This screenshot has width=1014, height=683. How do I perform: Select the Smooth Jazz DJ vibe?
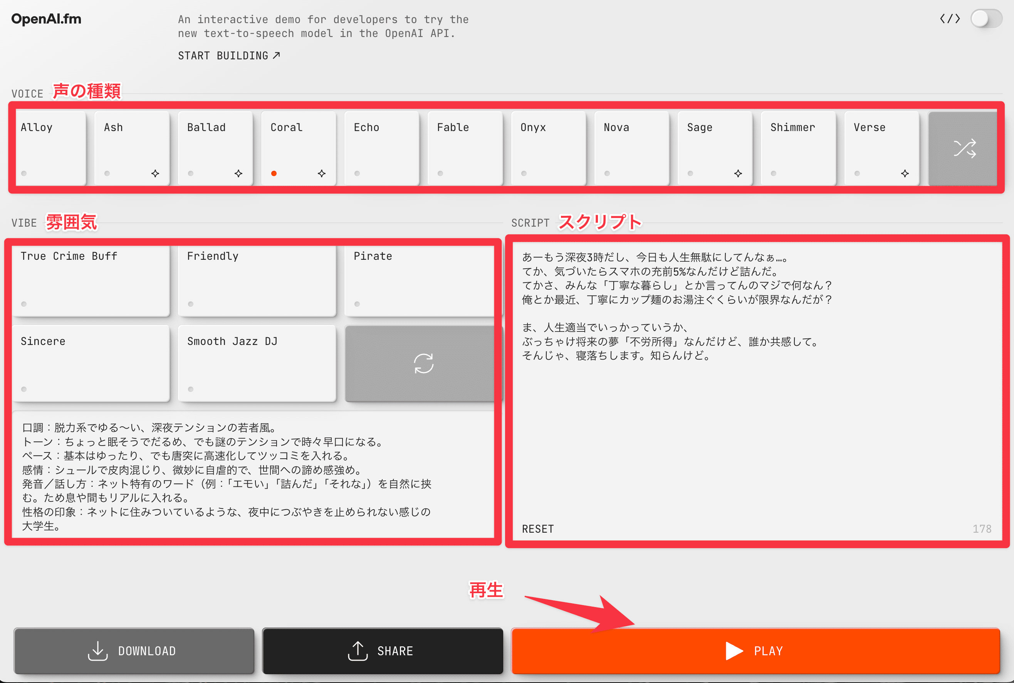tap(257, 363)
